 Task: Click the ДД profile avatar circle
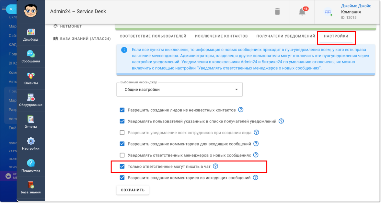click(x=328, y=12)
